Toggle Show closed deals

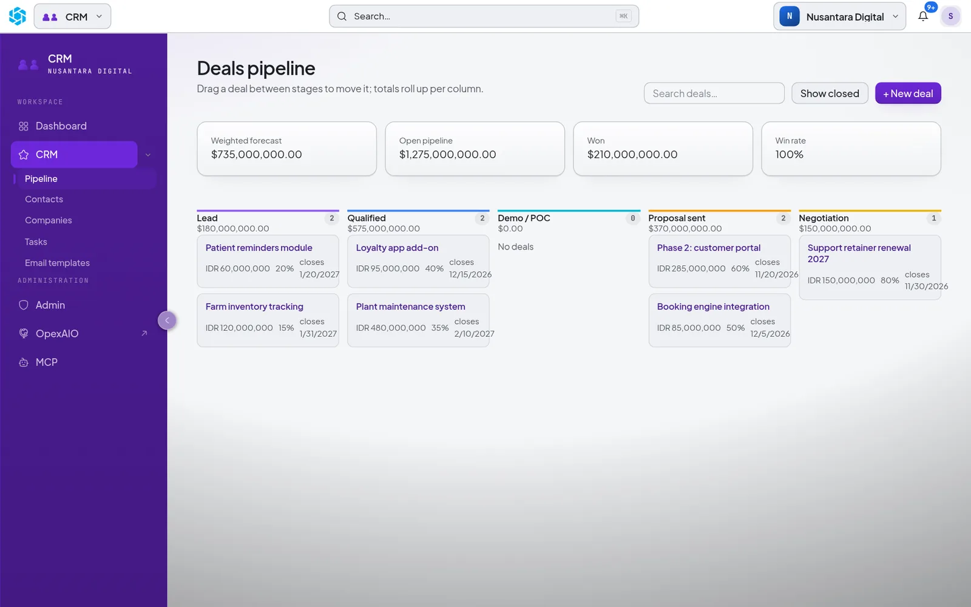pos(830,93)
